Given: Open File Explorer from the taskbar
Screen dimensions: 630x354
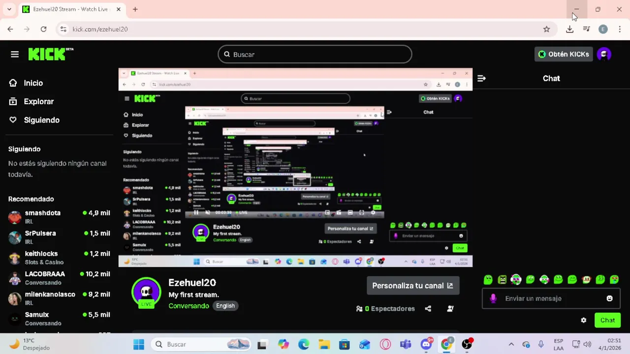Looking at the screenshot, I should 324,344.
